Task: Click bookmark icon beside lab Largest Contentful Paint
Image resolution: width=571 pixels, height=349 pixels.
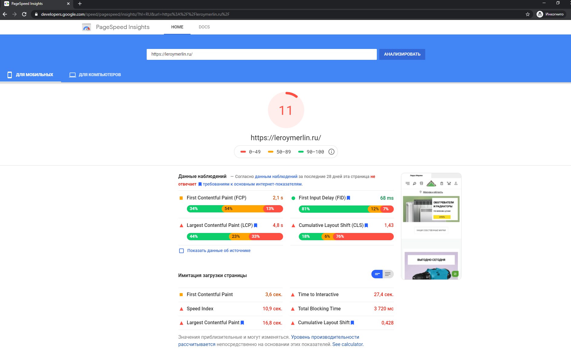Action: coord(242,323)
